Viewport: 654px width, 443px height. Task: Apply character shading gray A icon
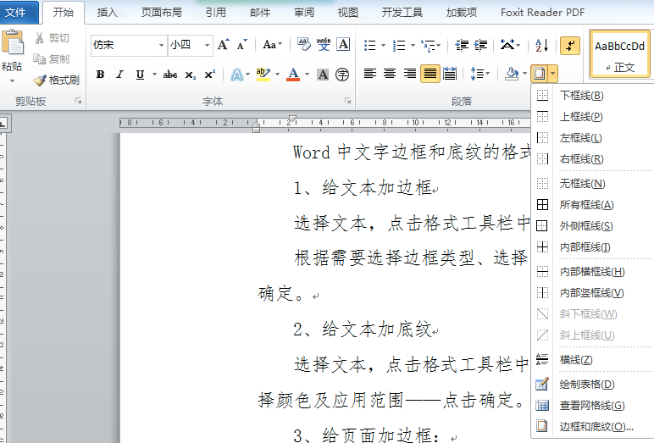[323, 75]
